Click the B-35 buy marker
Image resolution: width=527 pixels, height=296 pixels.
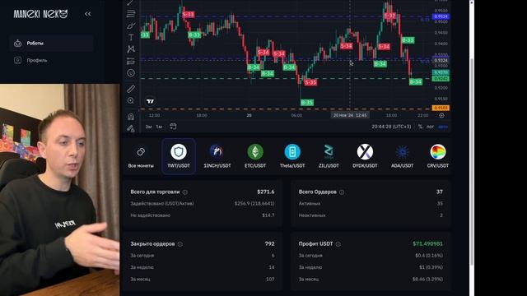tap(307, 102)
